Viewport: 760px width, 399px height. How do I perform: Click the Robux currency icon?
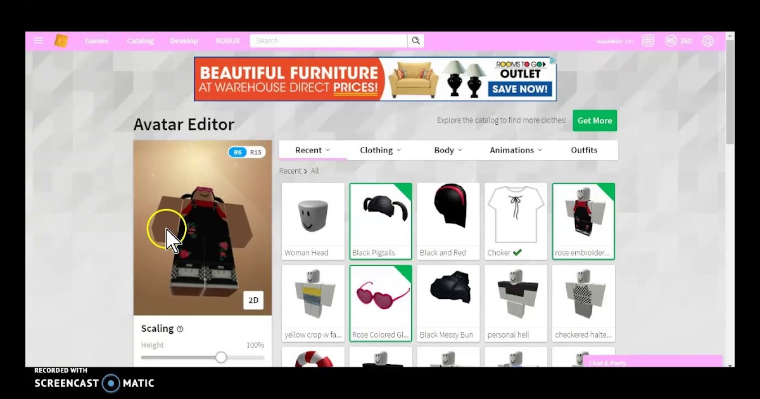pyautogui.click(x=671, y=41)
